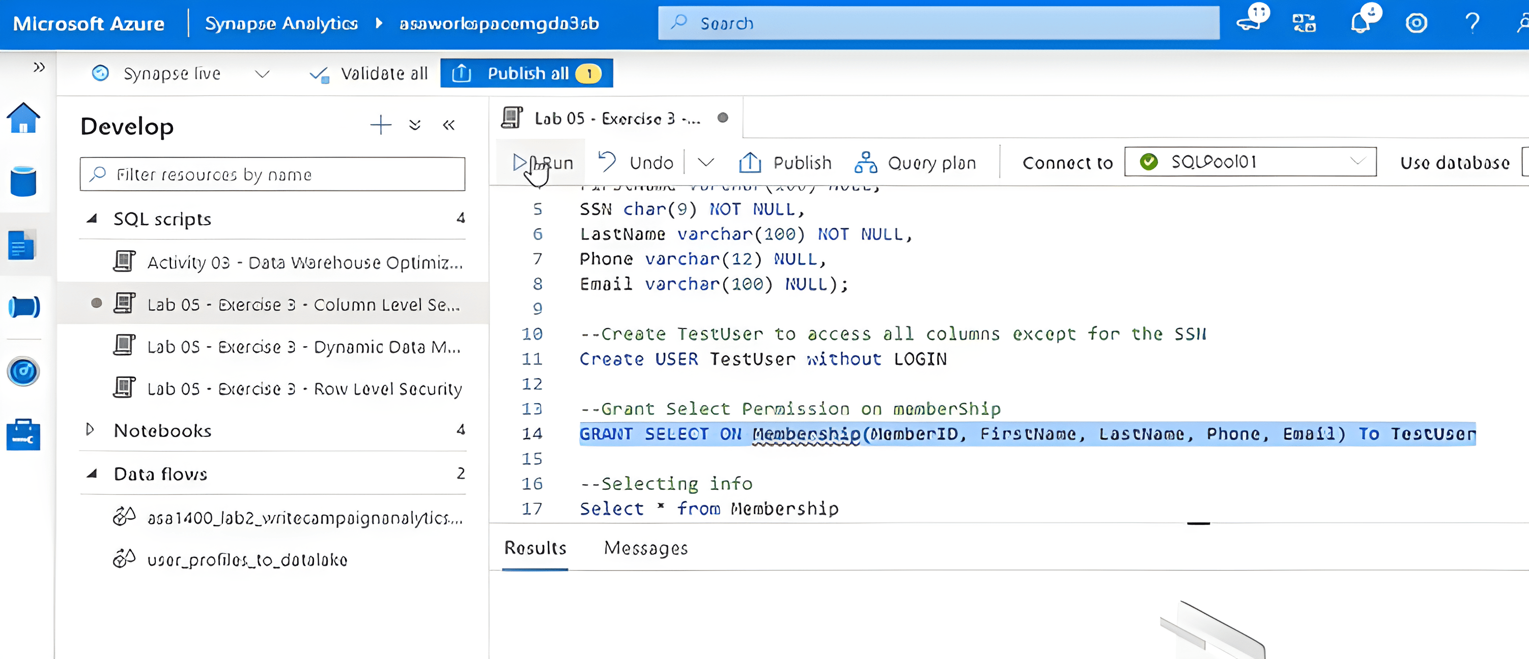Viewport: 1529px width, 659px height.
Task: Open the Monitor hub icon
Action: click(x=23, y=372)
